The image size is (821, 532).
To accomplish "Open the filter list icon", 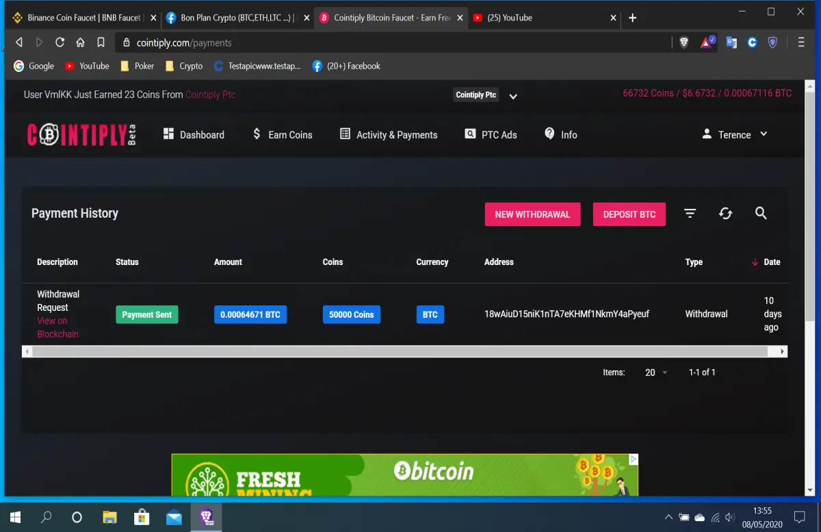I will (690, 214).
